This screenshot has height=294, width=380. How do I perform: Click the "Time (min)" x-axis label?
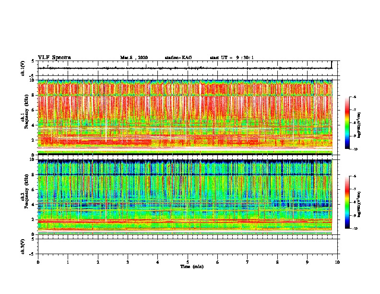coord(192,267)
